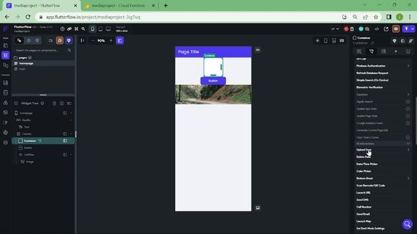Click the lightning Test Mode button
The width and height of the screenshot is (417, 234).
[406, 29]
